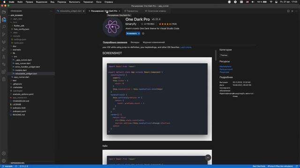The width and height of the screenshot is (300, 168).
Task: Click the split editor icon
Action: (x=288, y=11)
